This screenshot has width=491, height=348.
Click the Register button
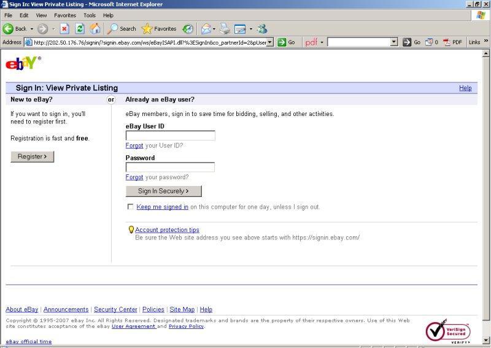point(33,157)
